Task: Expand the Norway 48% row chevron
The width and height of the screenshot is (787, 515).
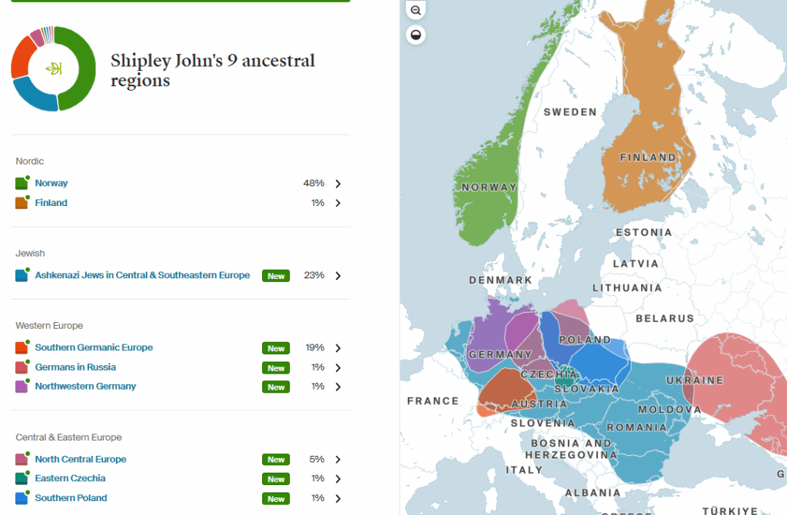Action: click(x=337, y=184)
